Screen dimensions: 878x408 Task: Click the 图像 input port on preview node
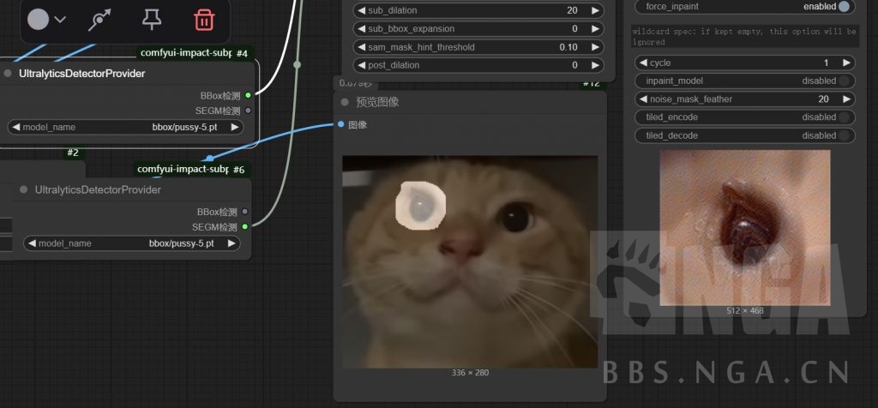(x=341, y=124)
